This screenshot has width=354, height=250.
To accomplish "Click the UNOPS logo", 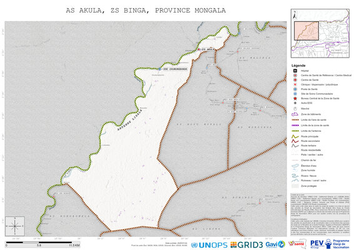I will tap(209, 245).
